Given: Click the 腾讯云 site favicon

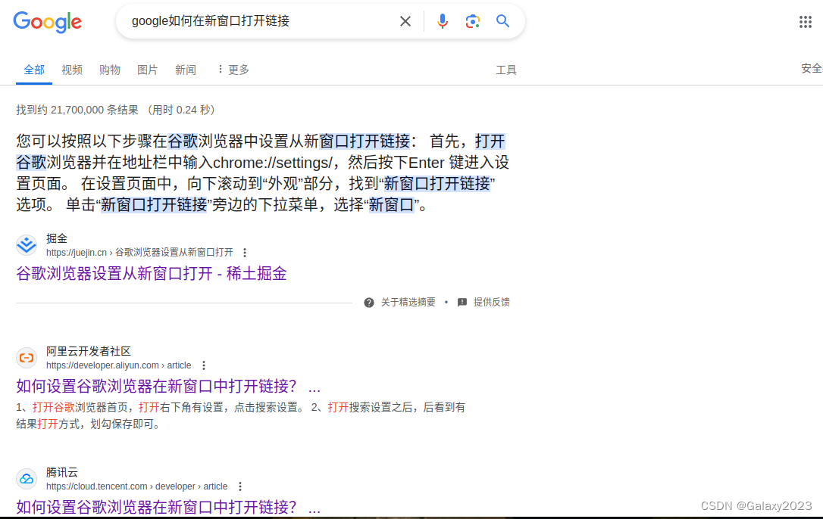Looking at the screenshot, I should (x=27, y=479).
